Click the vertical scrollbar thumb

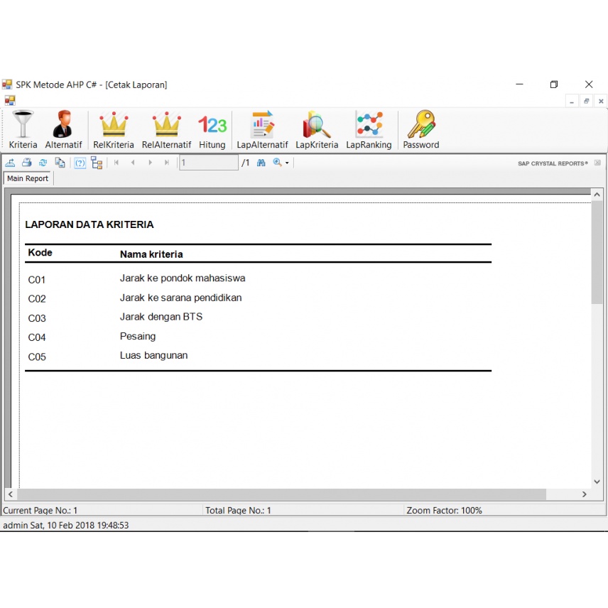tap(597, 252)
